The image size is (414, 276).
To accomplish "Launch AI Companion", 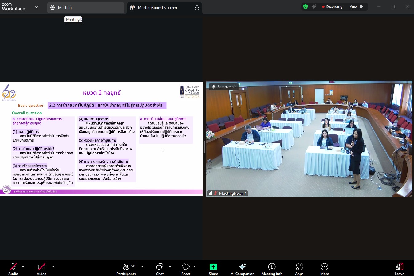I will (242, 268).
